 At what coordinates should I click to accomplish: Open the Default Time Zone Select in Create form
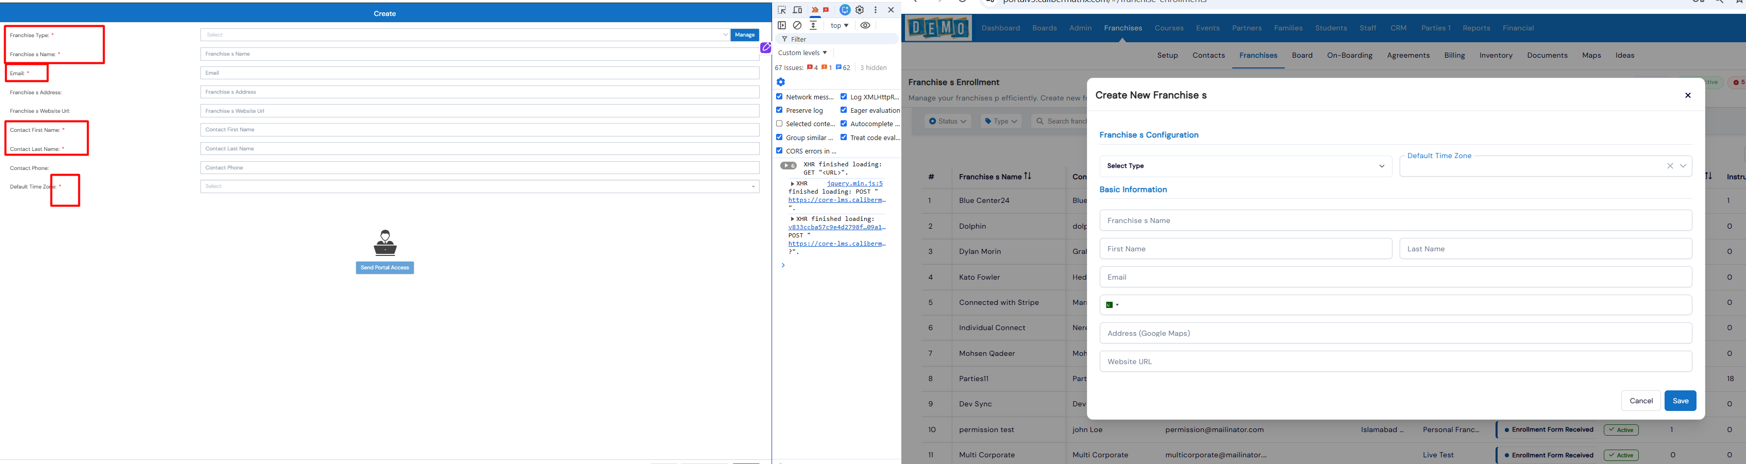tap(480, 186)
